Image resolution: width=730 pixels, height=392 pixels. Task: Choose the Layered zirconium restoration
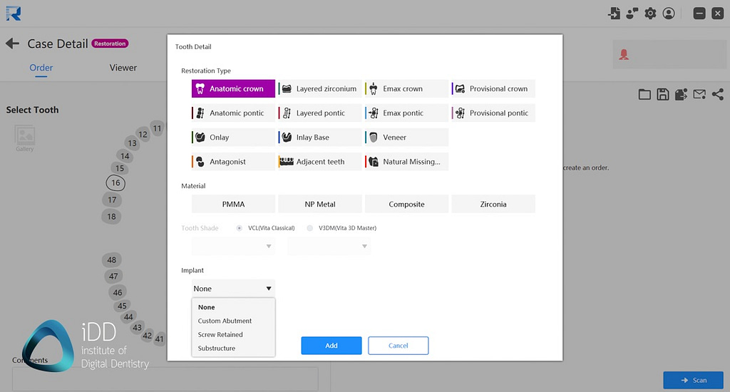[319, 89]
